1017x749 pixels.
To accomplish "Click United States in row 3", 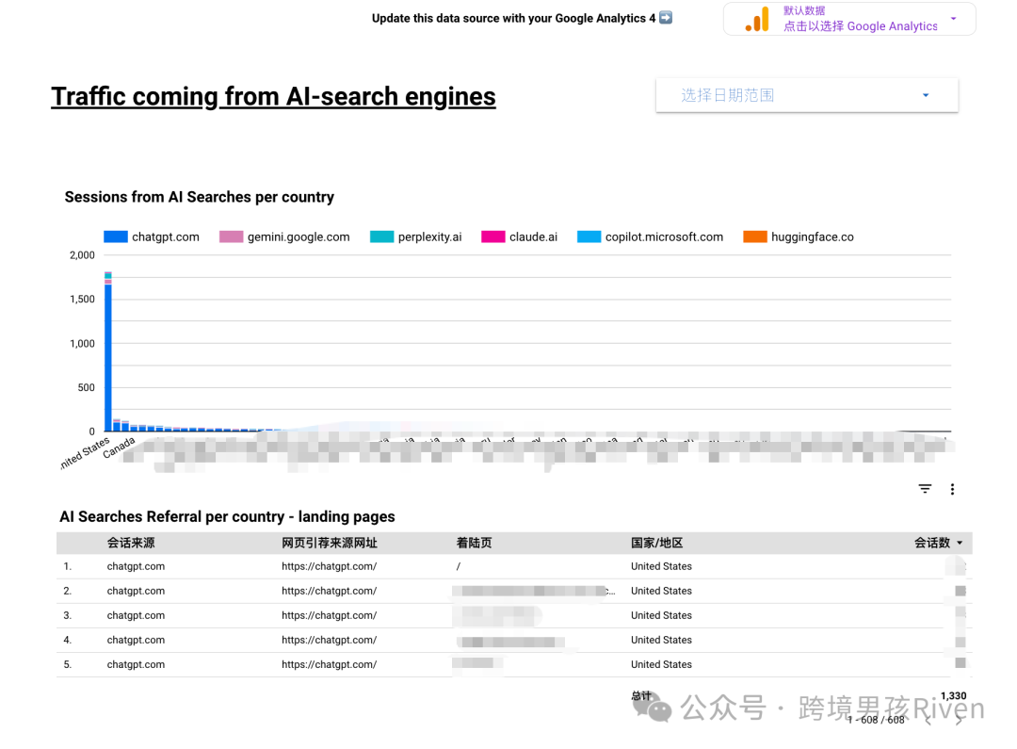I will coord(661,615).
